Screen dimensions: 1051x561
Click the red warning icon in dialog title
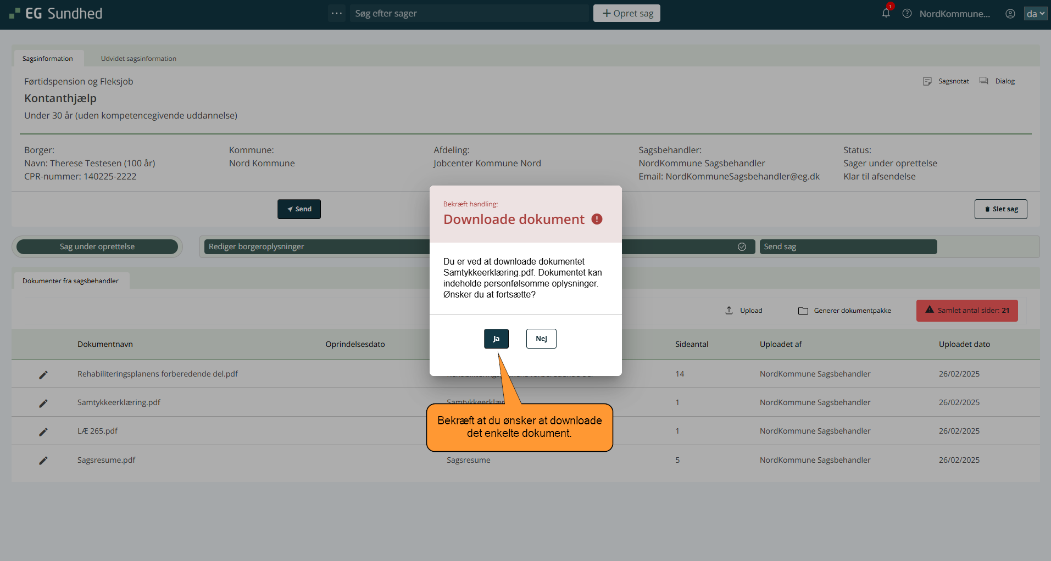597,219
